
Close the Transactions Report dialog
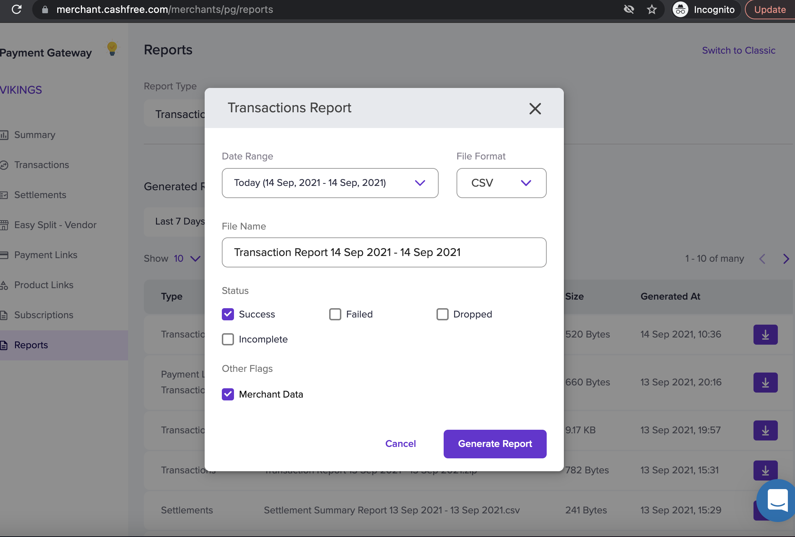point(535,108)
